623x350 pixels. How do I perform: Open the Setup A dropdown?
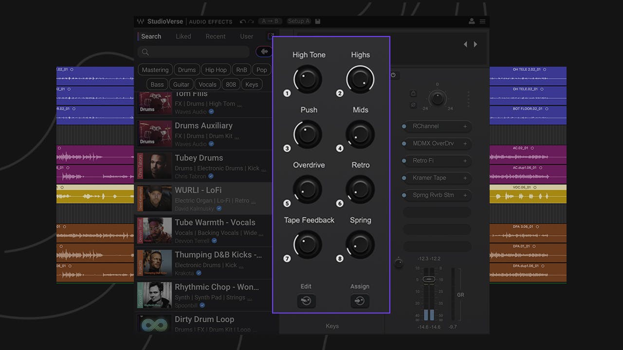point(298,21)
